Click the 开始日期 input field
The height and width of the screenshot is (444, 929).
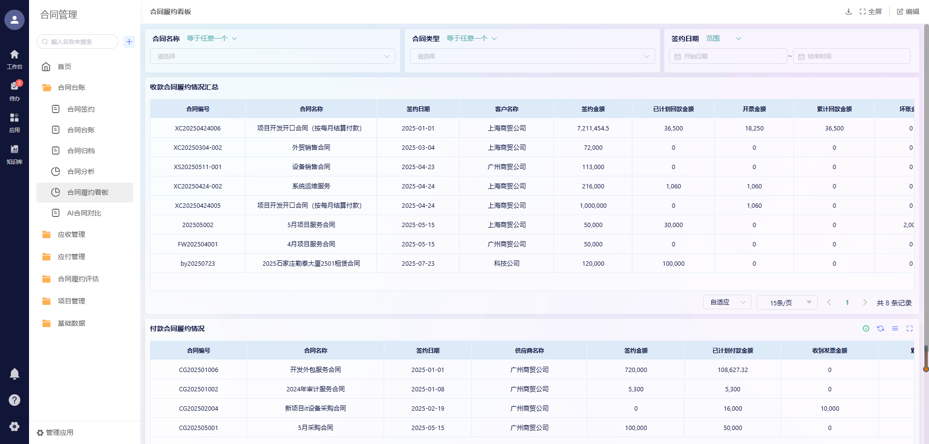click(x=728, y=57)
